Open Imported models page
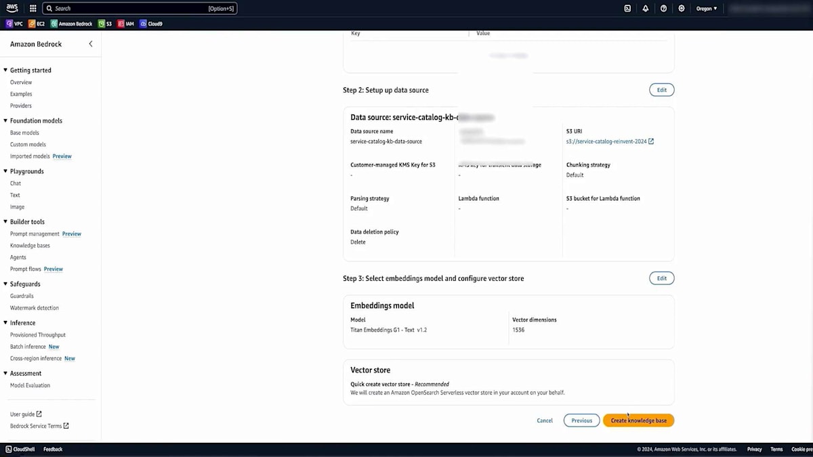 (x=30, y=156)
